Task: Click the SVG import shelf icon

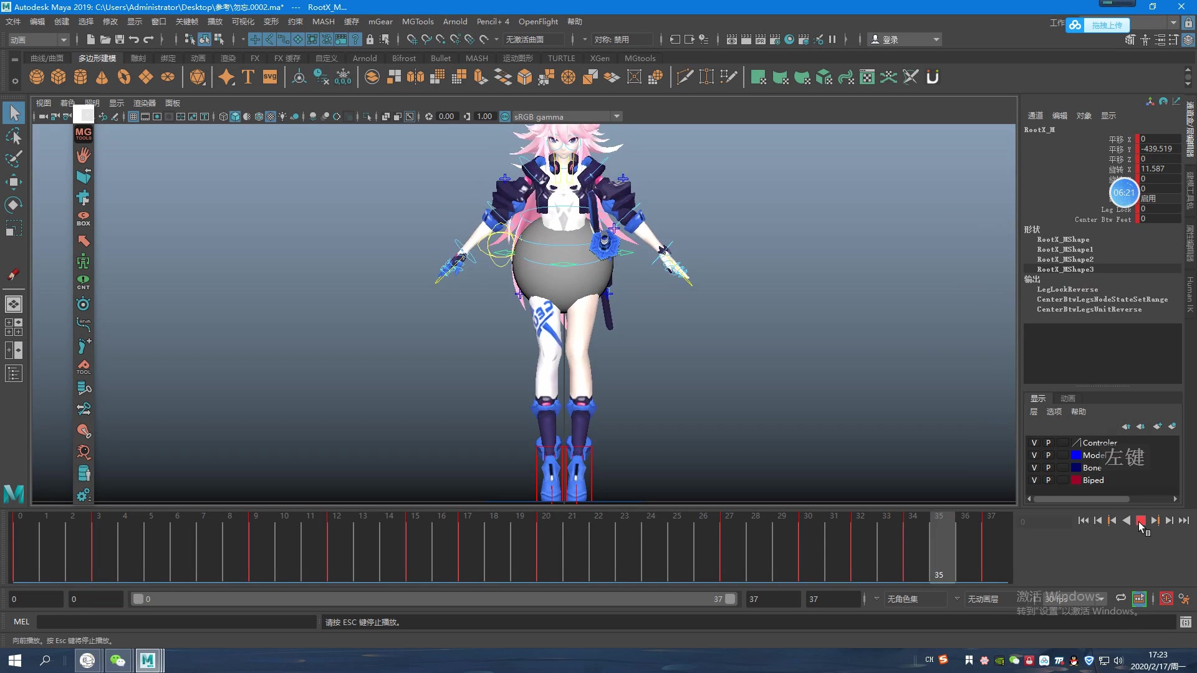Action: click(270, 77)
